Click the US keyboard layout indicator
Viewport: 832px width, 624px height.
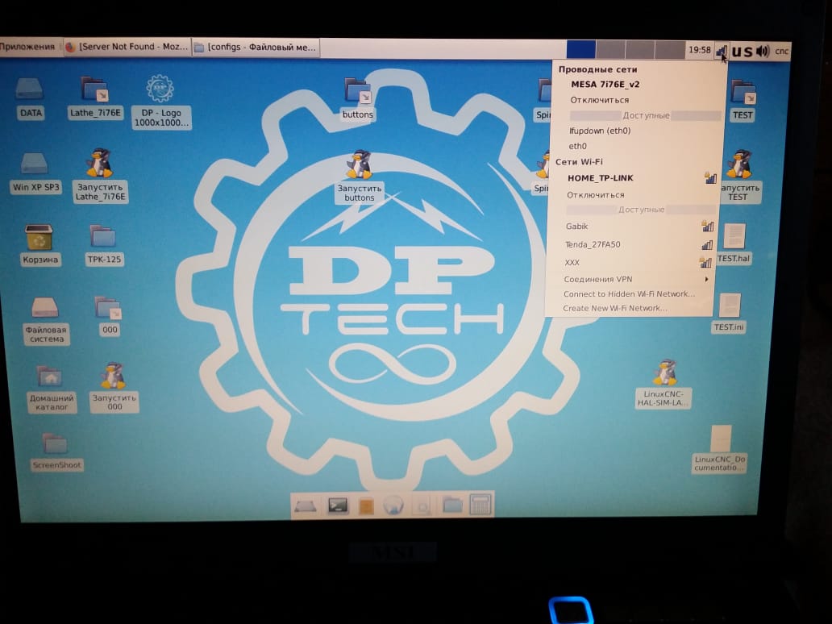coord(742,52)
